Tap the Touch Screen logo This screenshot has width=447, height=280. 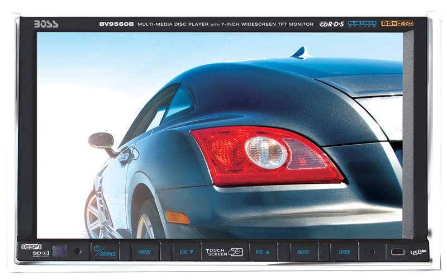point(223,252)
